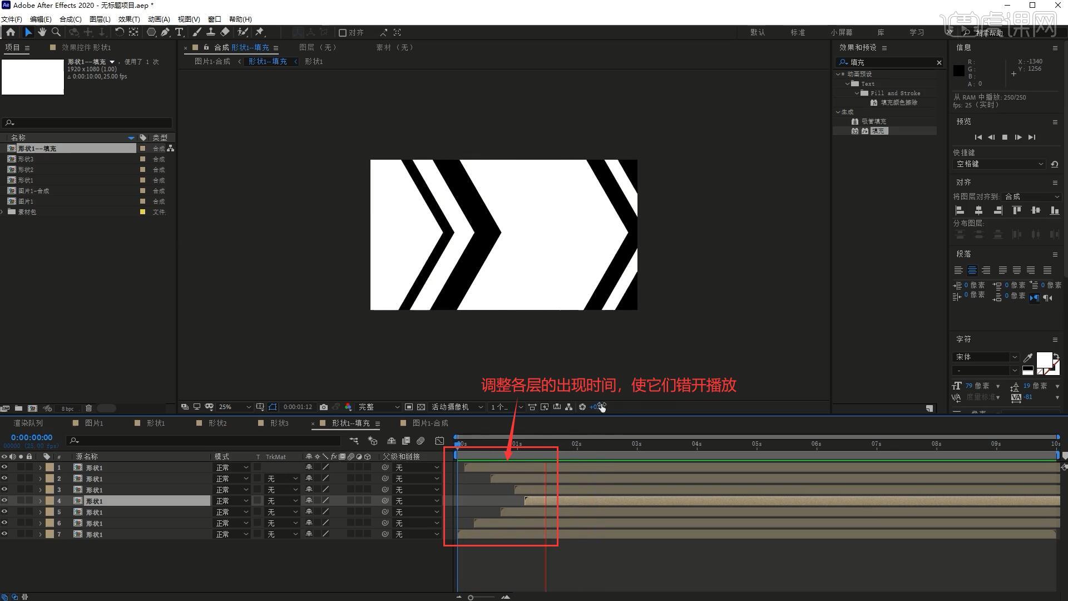Screen dimensions: 1068x601
Task: Open the 效果(T) menu
Action: click(x=128, y=19)
